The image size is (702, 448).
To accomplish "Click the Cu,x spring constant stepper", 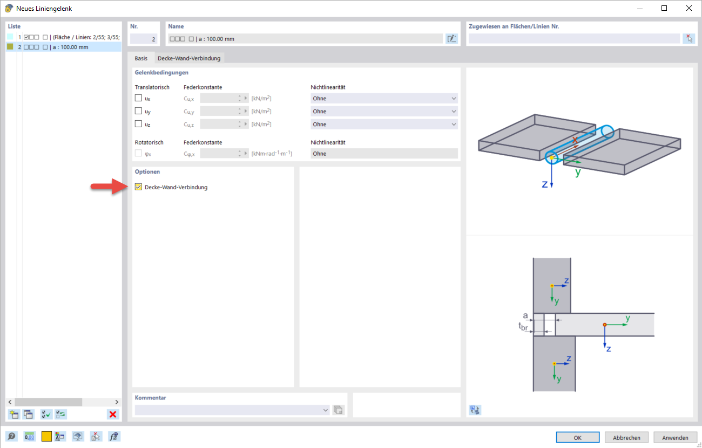I will [240, 98].
